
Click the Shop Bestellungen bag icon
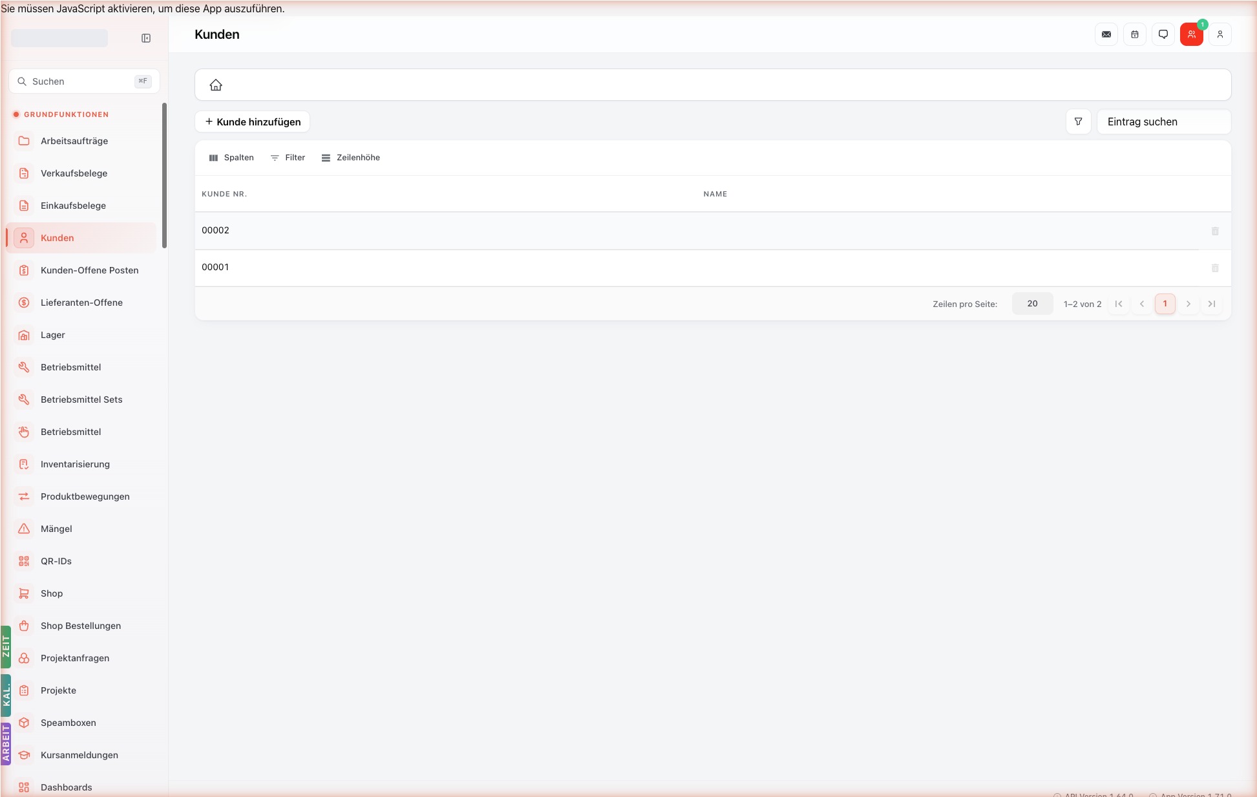[x=24, y=626]
